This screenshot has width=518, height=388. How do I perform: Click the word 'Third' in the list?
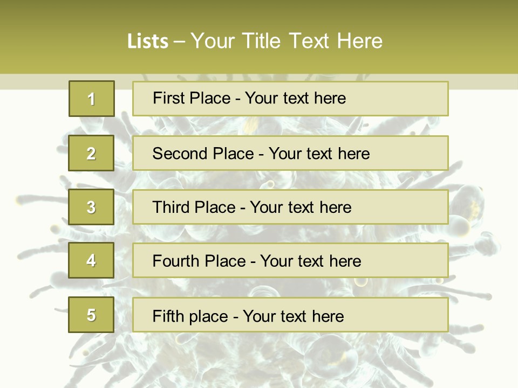[172, 207]
